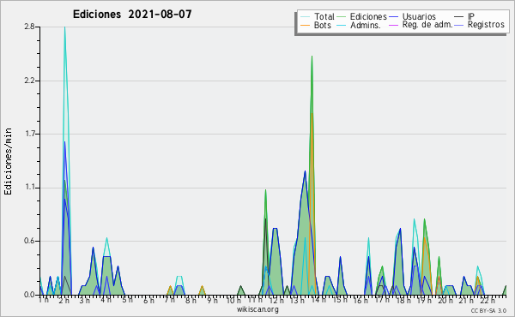This screenshot has height=317, width=515.
Task: Click the '13 h' x-axis label
Action: [x=297, y=300]
